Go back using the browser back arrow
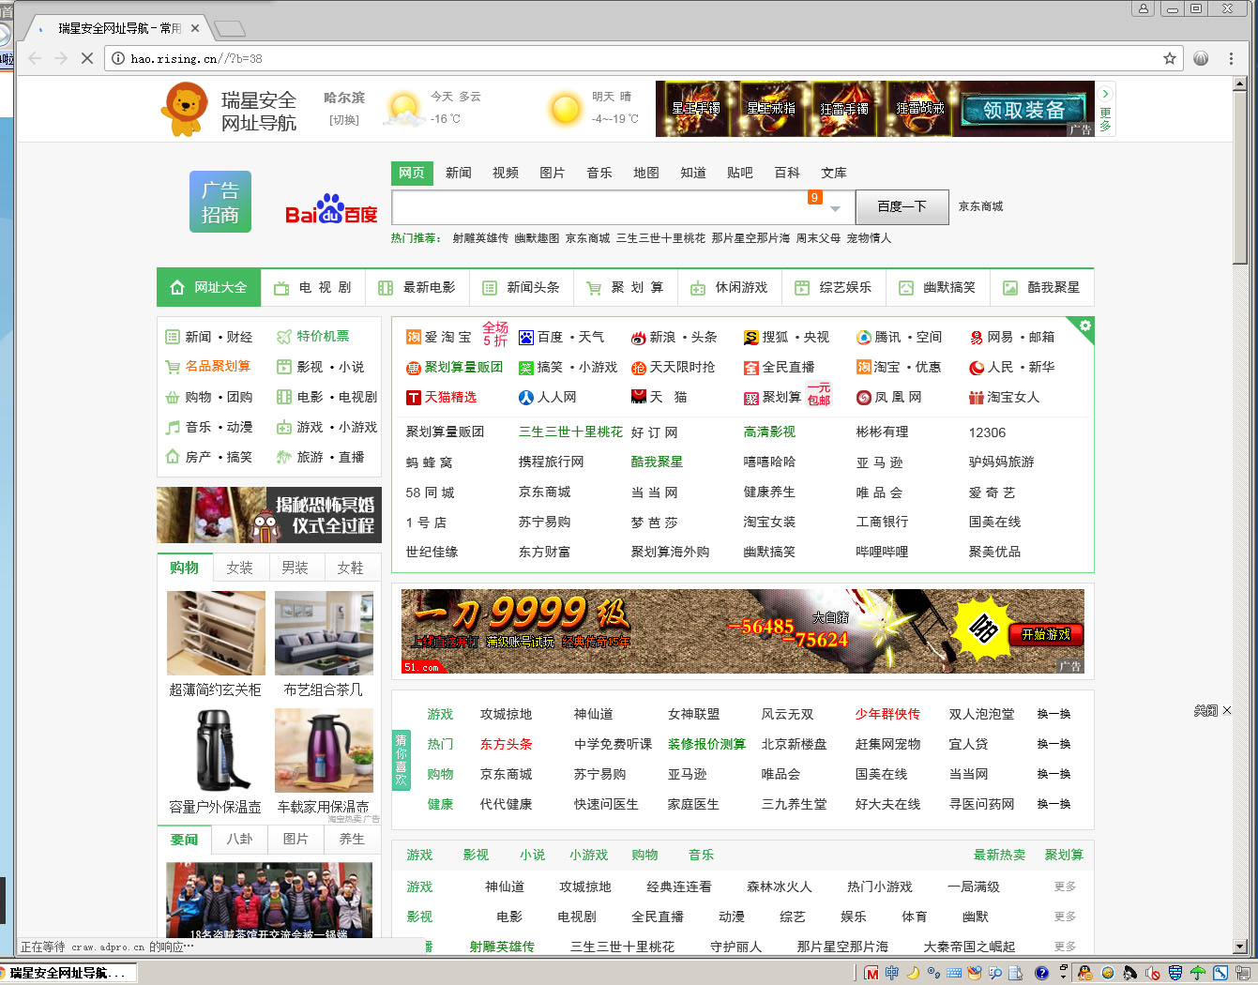1258x985 pixels. [x=35, y=58]
